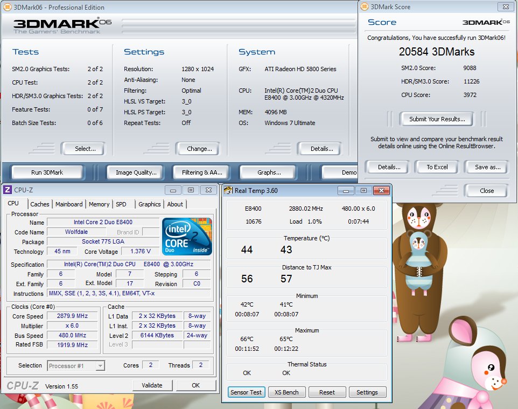Reset Real Temp min/max values
518x409 pixels.
(327, 392)
